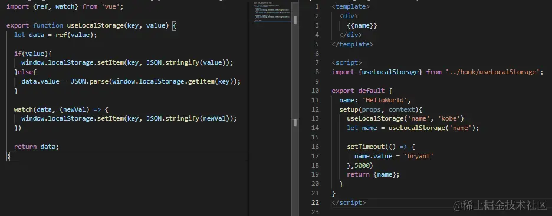Click the }else{ line
This screenshot has width=552, height=216.
25,72
